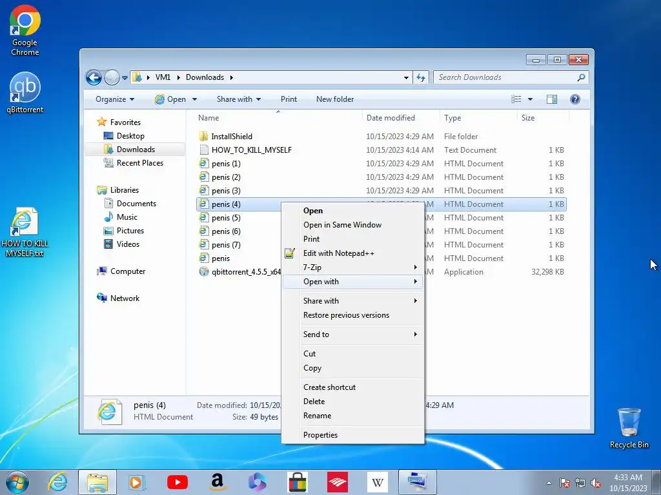661x495 pixels.
Task: Choose Rename in context menu
Action: 353,416
